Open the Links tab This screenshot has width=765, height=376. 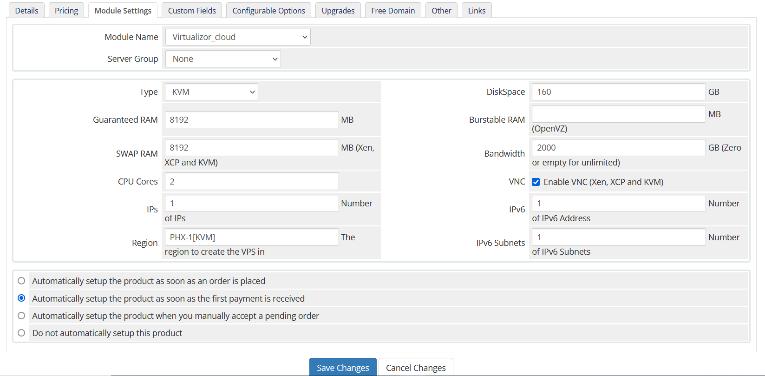click(x=477, y=10)
